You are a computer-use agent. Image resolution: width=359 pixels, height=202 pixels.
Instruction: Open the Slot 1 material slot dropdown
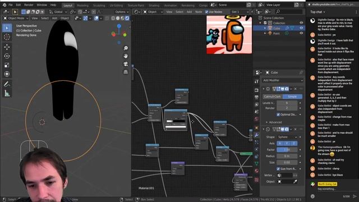click(x=240, y=12)
